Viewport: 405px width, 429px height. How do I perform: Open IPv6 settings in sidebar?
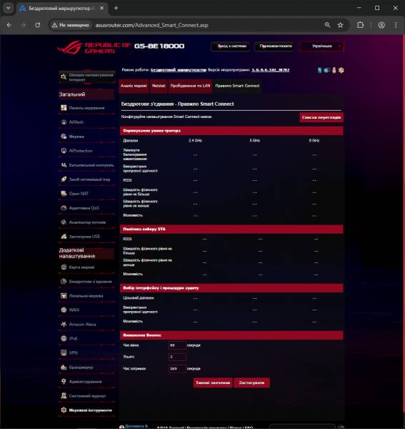86,339
